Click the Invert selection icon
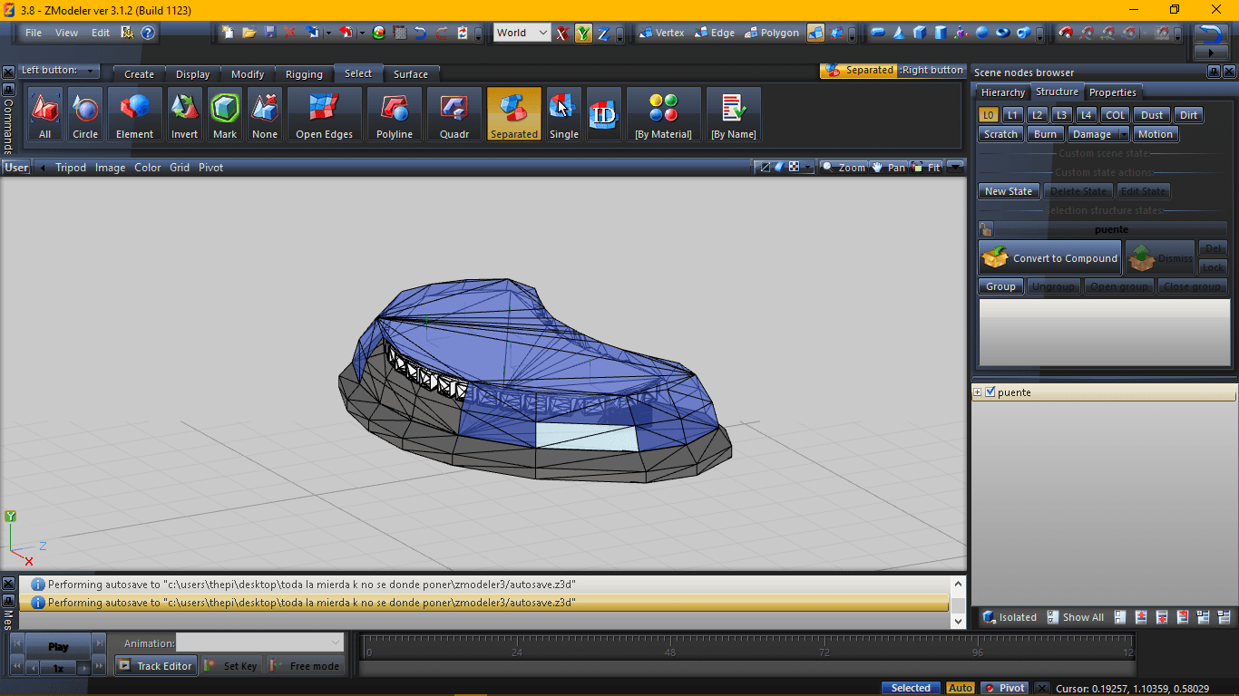The image size is (1239, 696). (184, 114)
